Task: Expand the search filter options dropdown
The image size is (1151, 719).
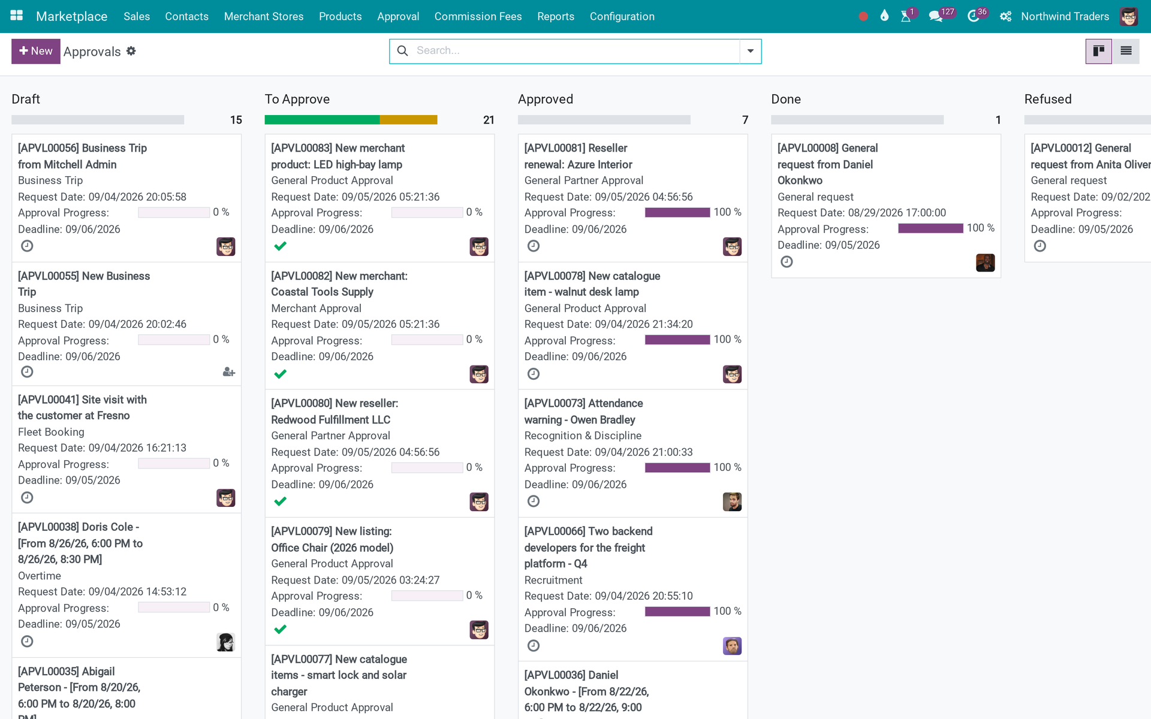Action: (751, 51)
